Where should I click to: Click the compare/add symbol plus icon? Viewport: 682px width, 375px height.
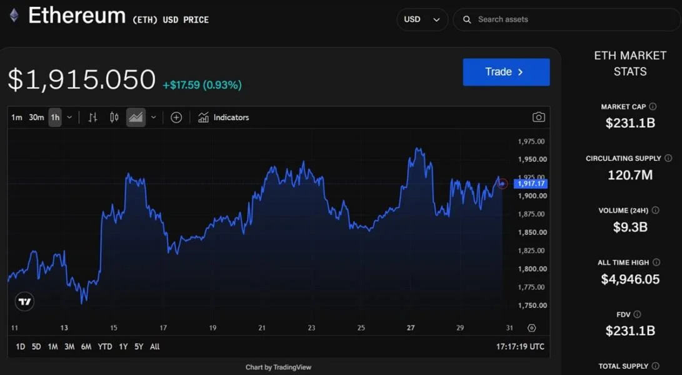(176, 117)
